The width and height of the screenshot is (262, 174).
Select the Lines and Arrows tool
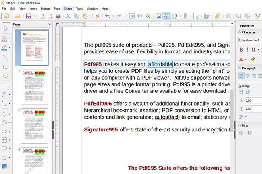pyautogui.click(x=4, y=86)
